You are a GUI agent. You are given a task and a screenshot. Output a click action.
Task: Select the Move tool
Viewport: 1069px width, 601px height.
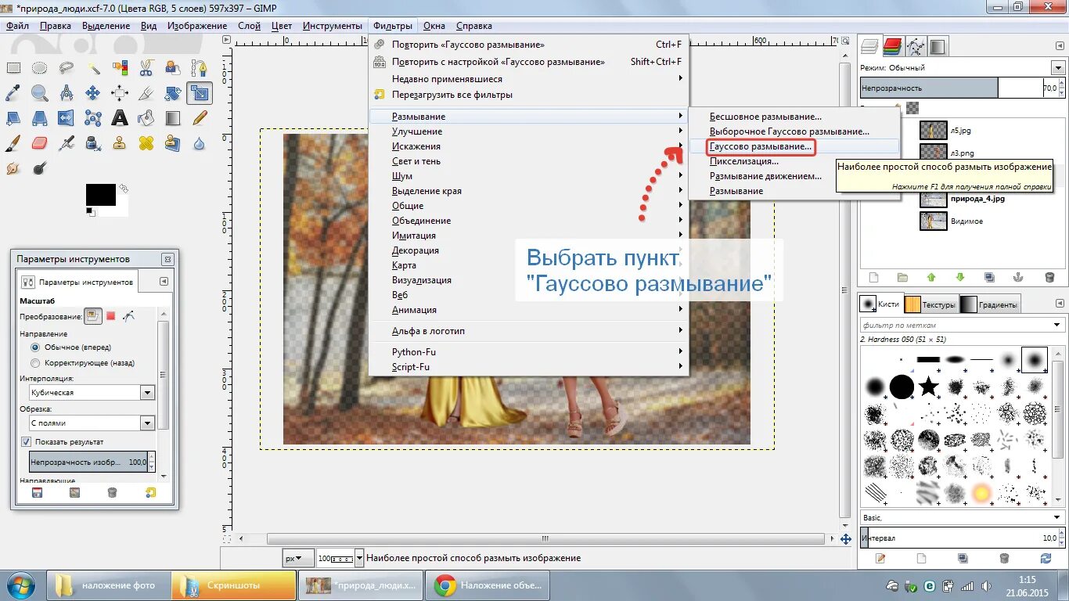click(x=92, y=93)
